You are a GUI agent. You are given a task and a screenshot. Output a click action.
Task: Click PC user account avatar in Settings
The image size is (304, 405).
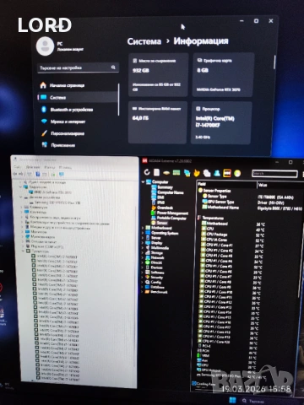pyautogui.click(x=45, y=46)
